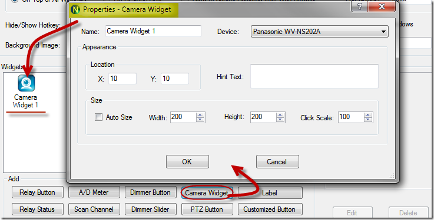Click the N application icon in the Properties title bar
Image resolution: width=434 pixels, height=220 pixels.
pos(75,9)
